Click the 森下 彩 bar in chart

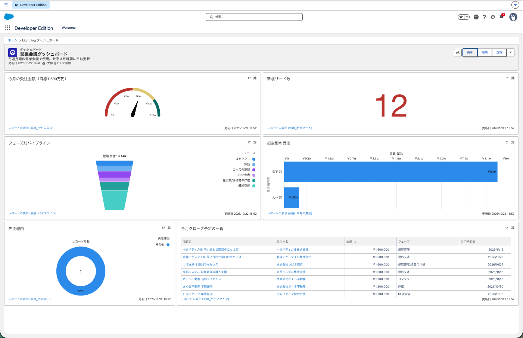pyautogui.click(x=391, y=172)
